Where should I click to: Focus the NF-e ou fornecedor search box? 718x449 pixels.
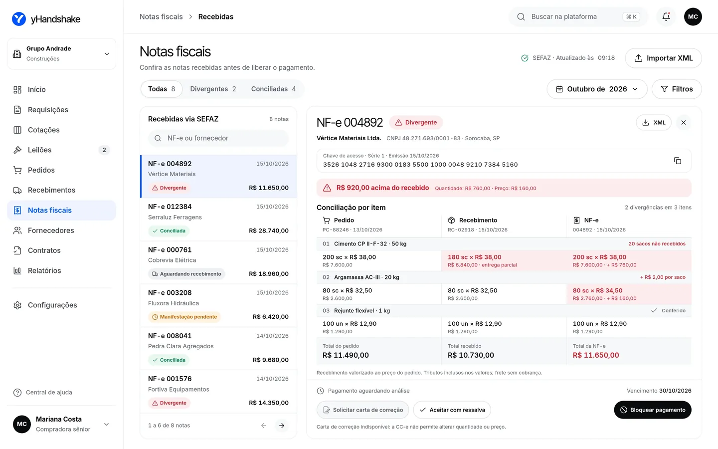coord(218,138)
